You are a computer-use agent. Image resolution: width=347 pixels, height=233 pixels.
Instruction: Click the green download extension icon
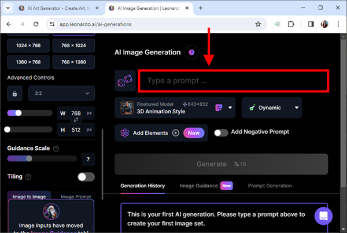click(277, 24)
